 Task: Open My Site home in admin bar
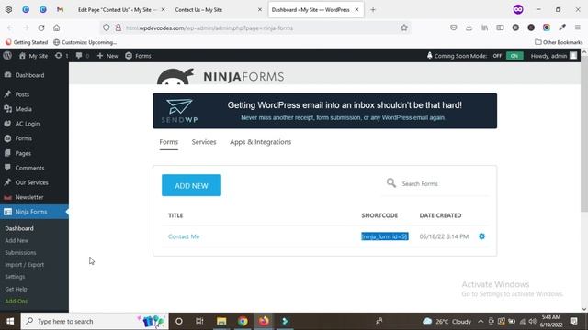[x=33, y=56]
